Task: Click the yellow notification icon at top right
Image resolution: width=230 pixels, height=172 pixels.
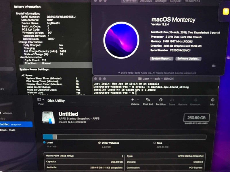Action: pyautogui.click(x=225, y=11)
